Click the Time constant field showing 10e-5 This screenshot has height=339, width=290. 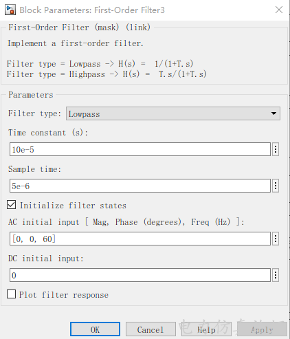tap(140, 149)
